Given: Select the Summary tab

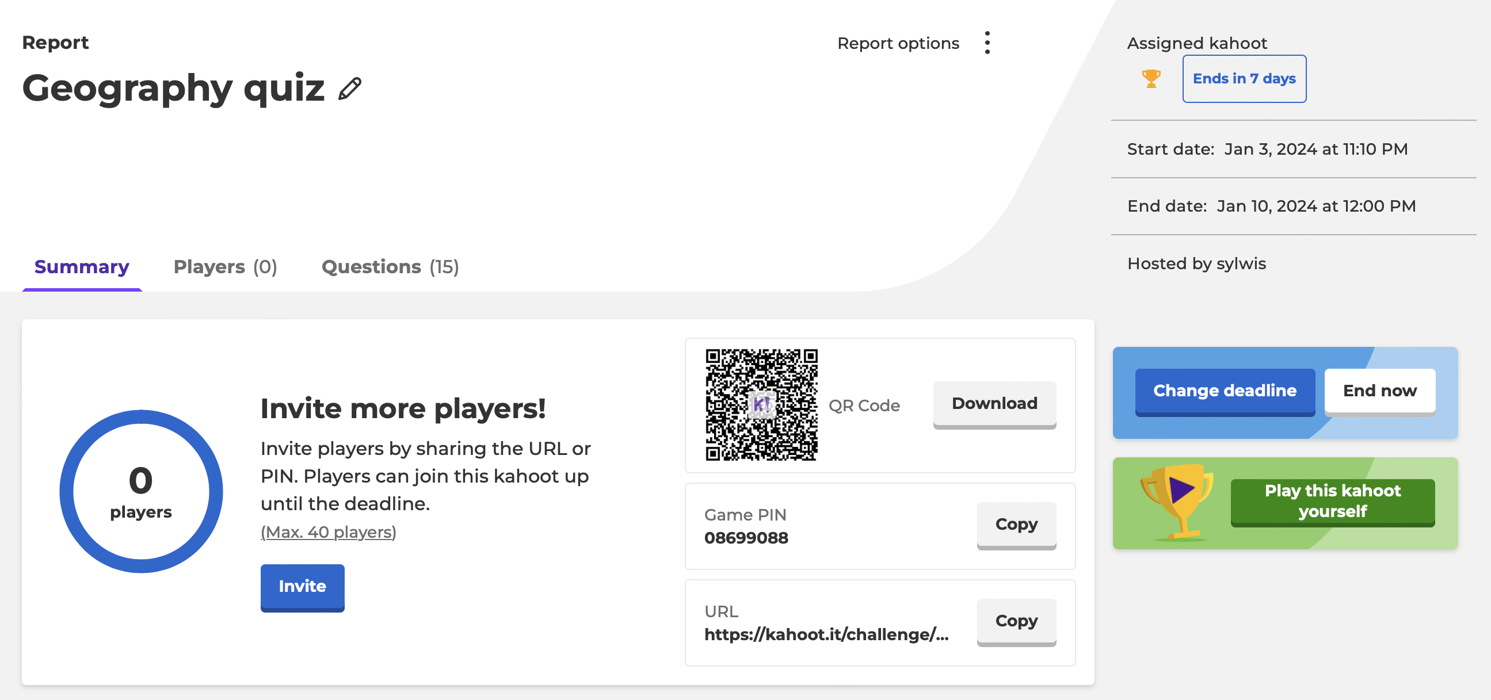Looking at the screenshot, I should tap(82, 267).
